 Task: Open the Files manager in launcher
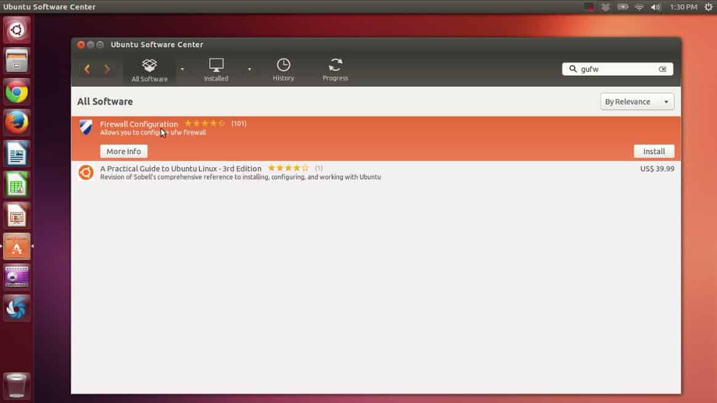click(17, 61)
